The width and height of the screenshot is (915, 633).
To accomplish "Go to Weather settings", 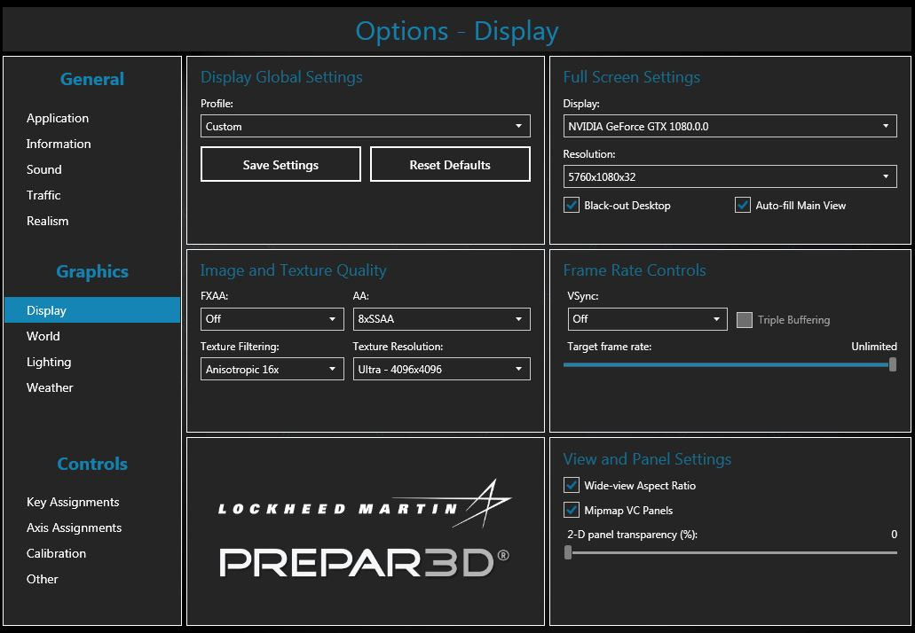I will [50, 387].
